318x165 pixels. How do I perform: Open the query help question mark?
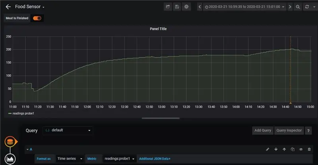[308, 130]
